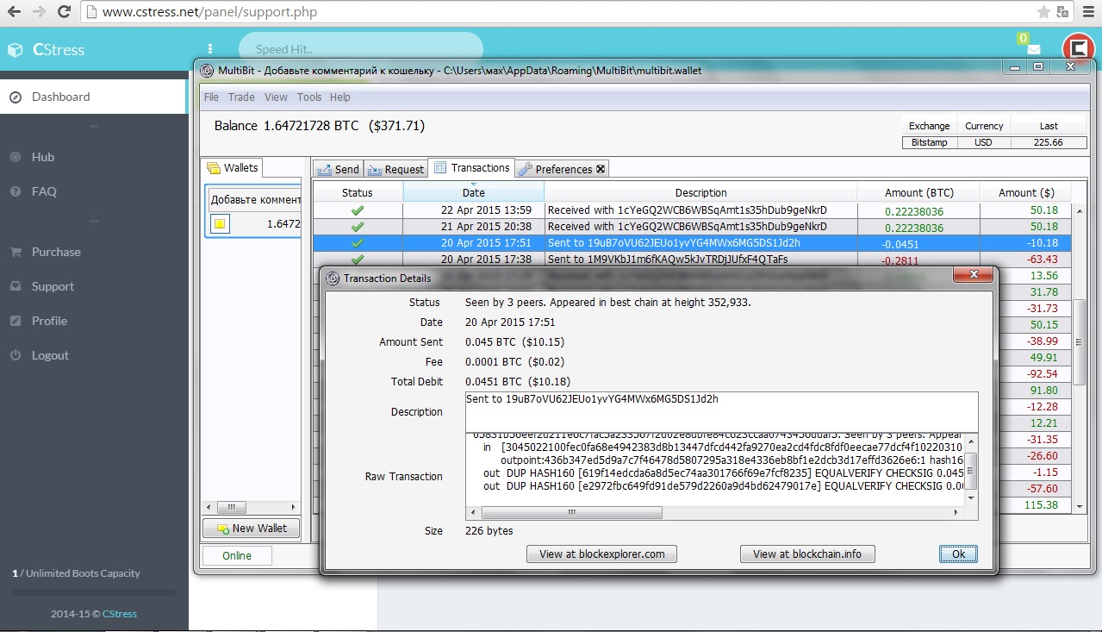Open the MultiBit Help menu
The height and width of the screenshot is (632, 1102).
[339, 97]
